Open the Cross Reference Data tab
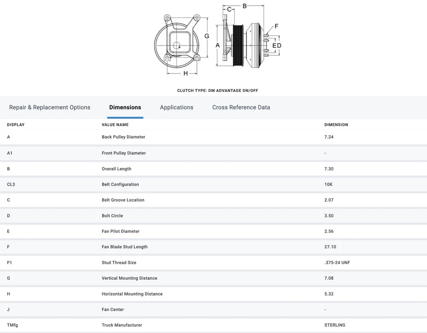Image resolution: width=427 pixels, height=333 pixels. coord(241,107)
